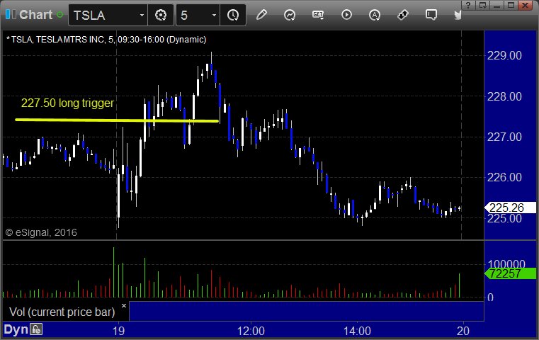Open the symbol settings gear icon
The width and height of the screenshot is (539, 340).
[161, 15]
